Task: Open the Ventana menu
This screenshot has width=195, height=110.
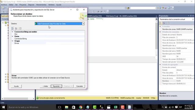Action: coord(51,5)
